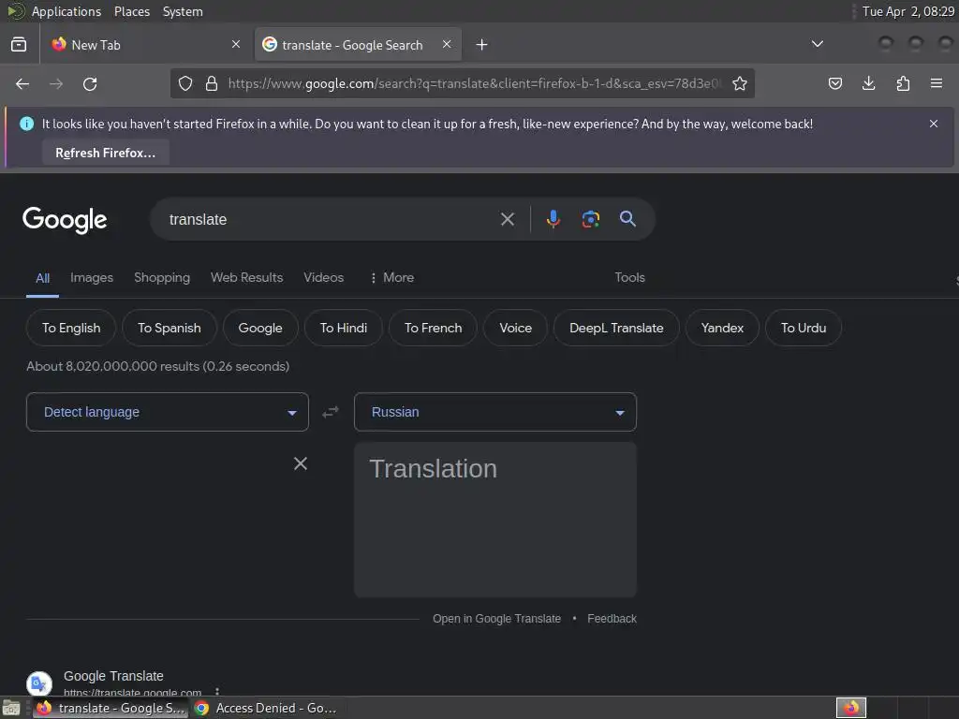
Task: Click the magnifying glass search button
Action: 628,219
